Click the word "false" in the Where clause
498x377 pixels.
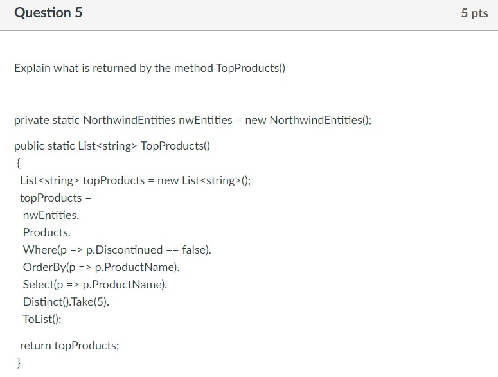[193, 250]
